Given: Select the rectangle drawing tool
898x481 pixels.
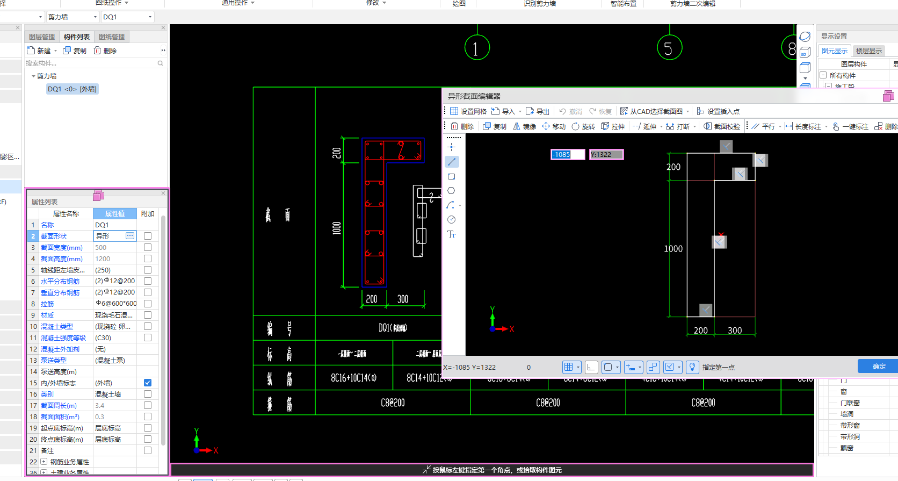Looking at the screenshot, I should pos(452,176).
